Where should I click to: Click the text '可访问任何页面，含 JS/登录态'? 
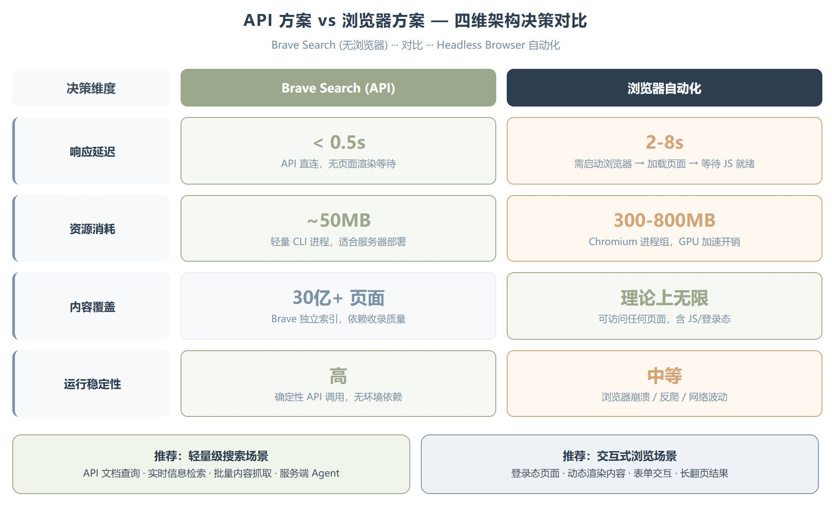(665, 319)
